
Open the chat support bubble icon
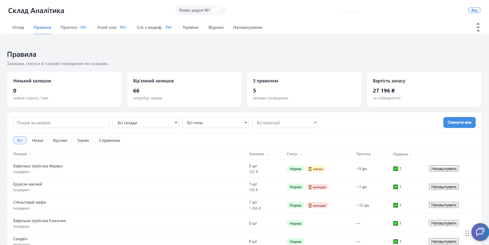(480, 232)
